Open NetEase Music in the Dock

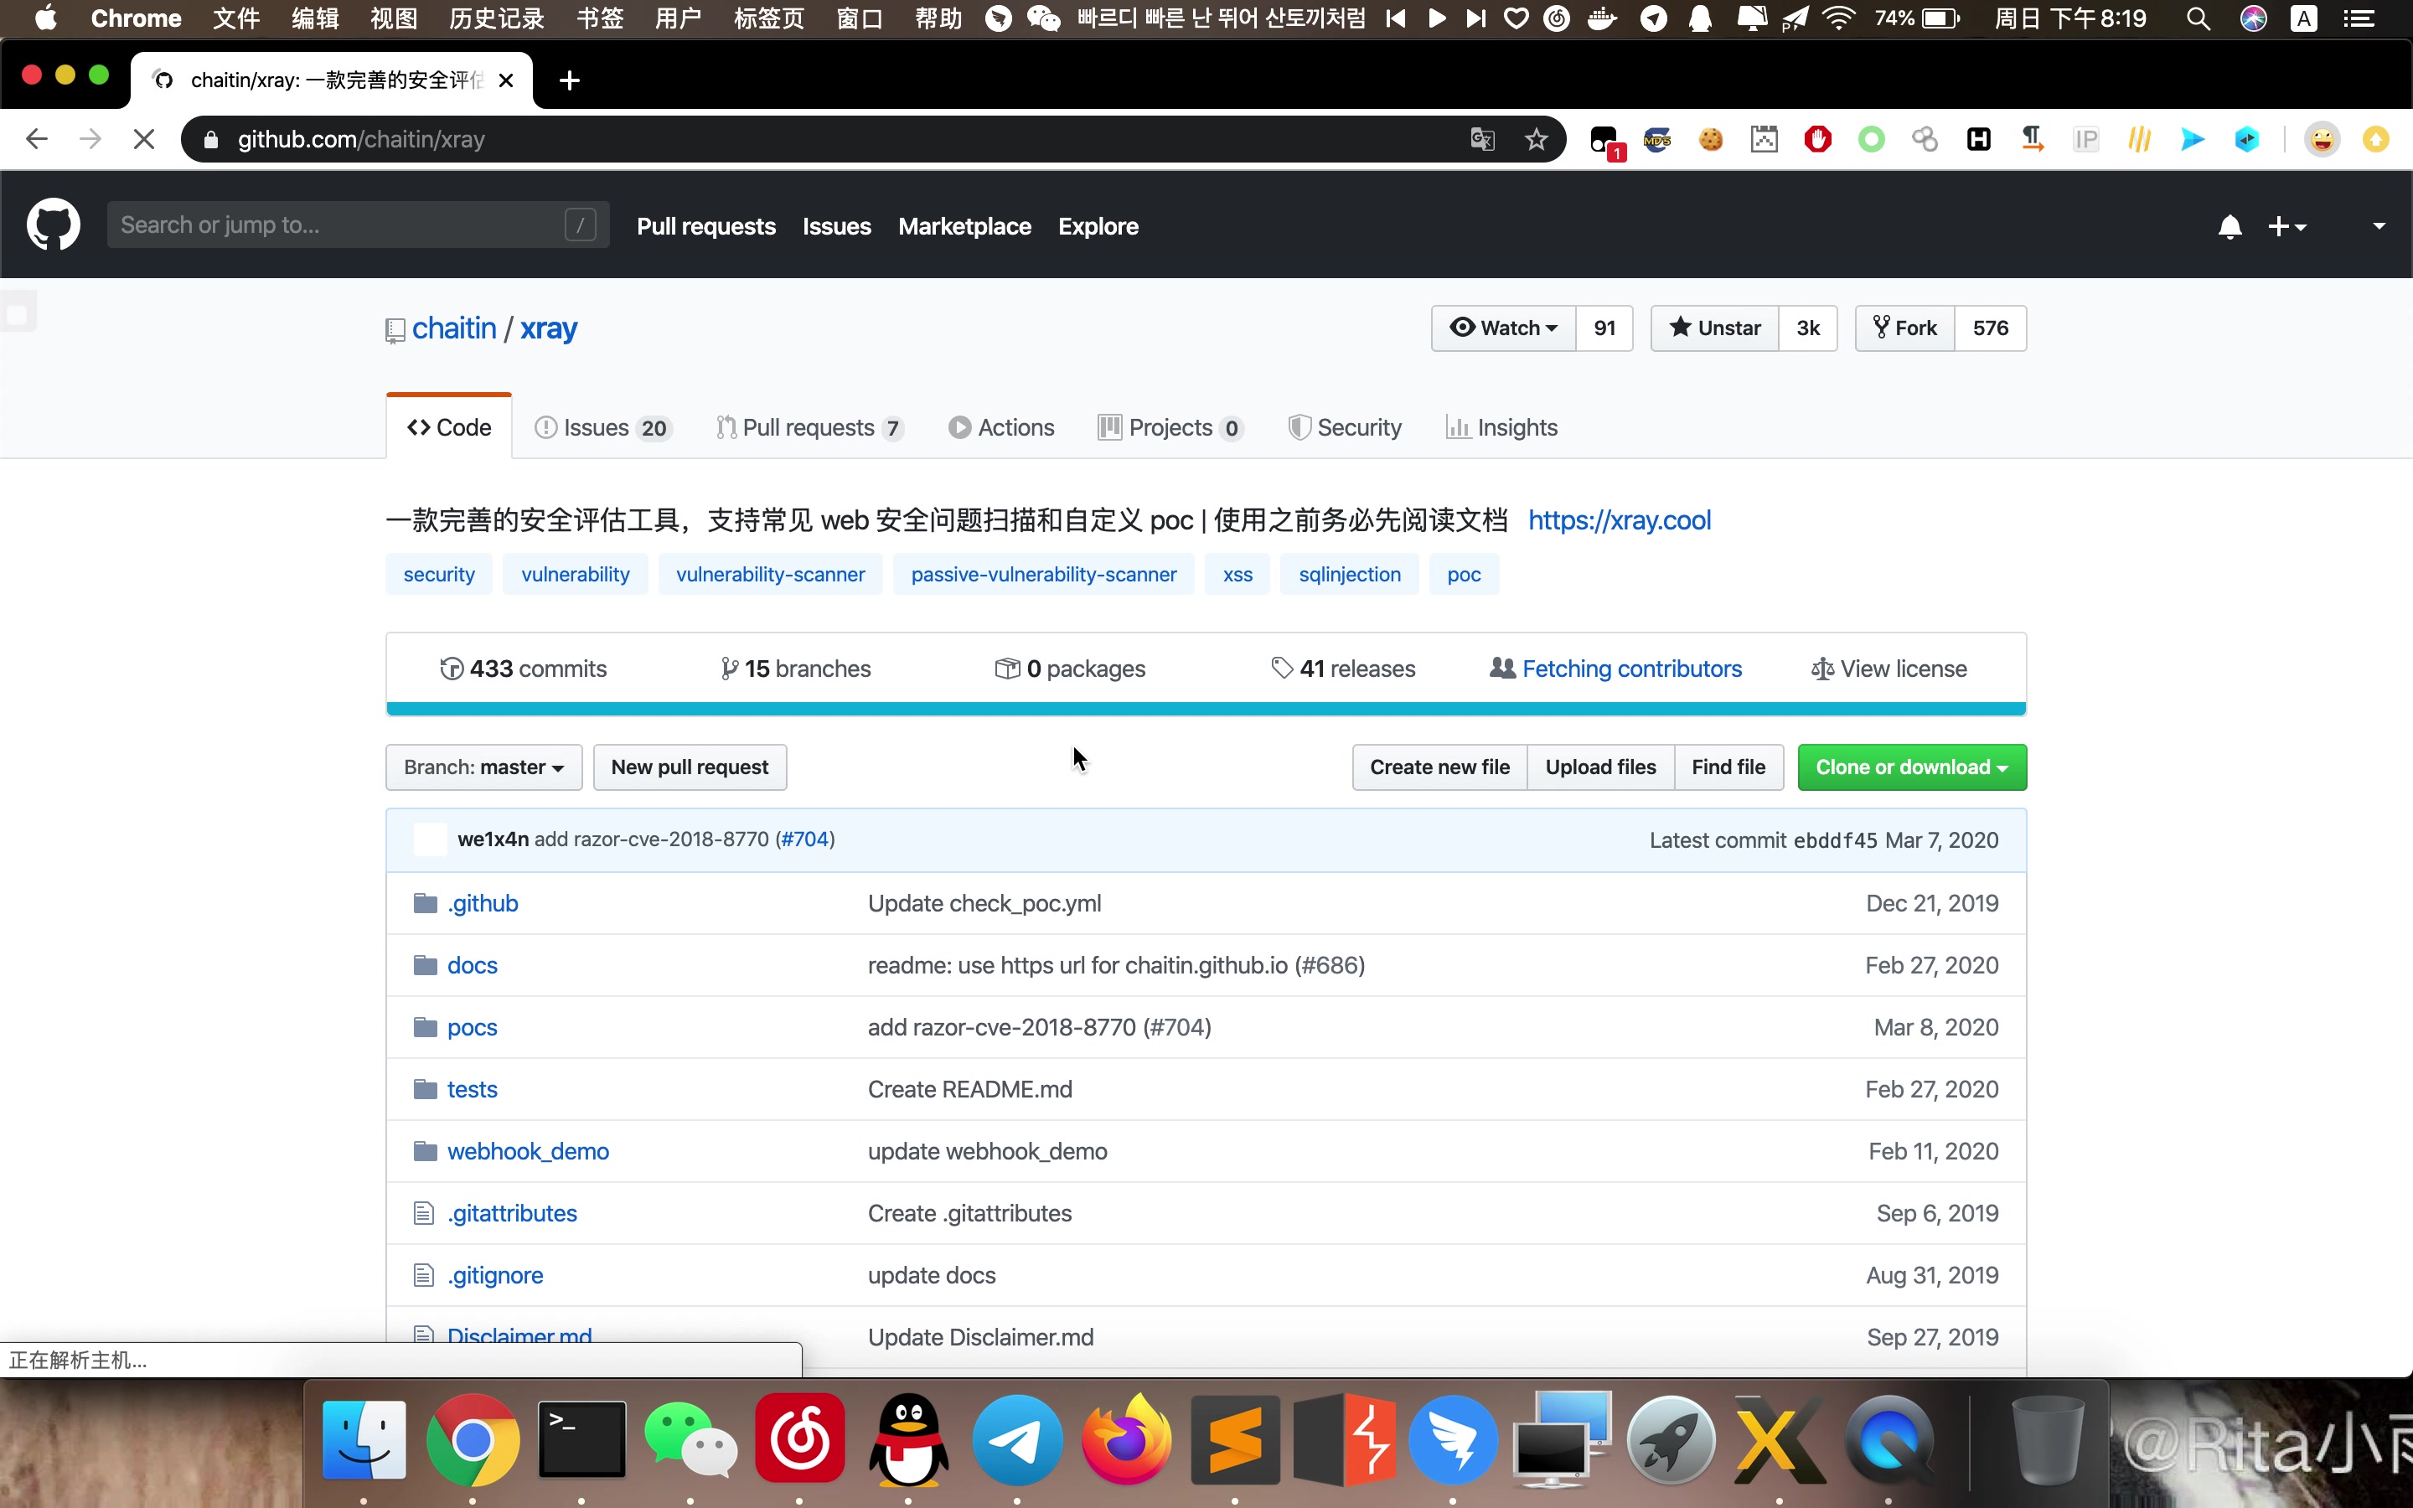click(x=799, y=1439)
